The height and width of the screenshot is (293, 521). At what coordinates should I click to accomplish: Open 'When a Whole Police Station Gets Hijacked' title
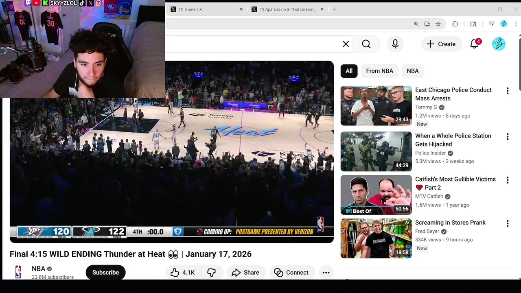pyautogui.click(x=453, y=140)
